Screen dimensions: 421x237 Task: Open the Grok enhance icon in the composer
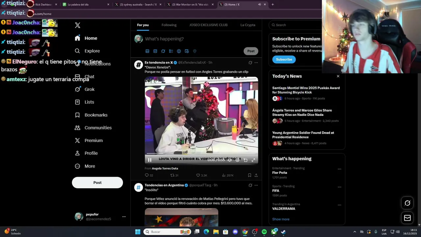click(163, 51)
